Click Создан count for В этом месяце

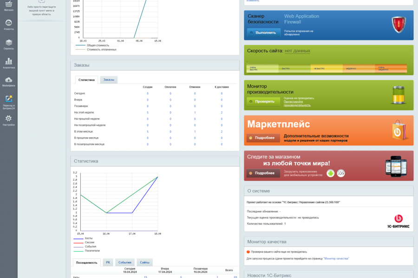[x=148, y=132]
